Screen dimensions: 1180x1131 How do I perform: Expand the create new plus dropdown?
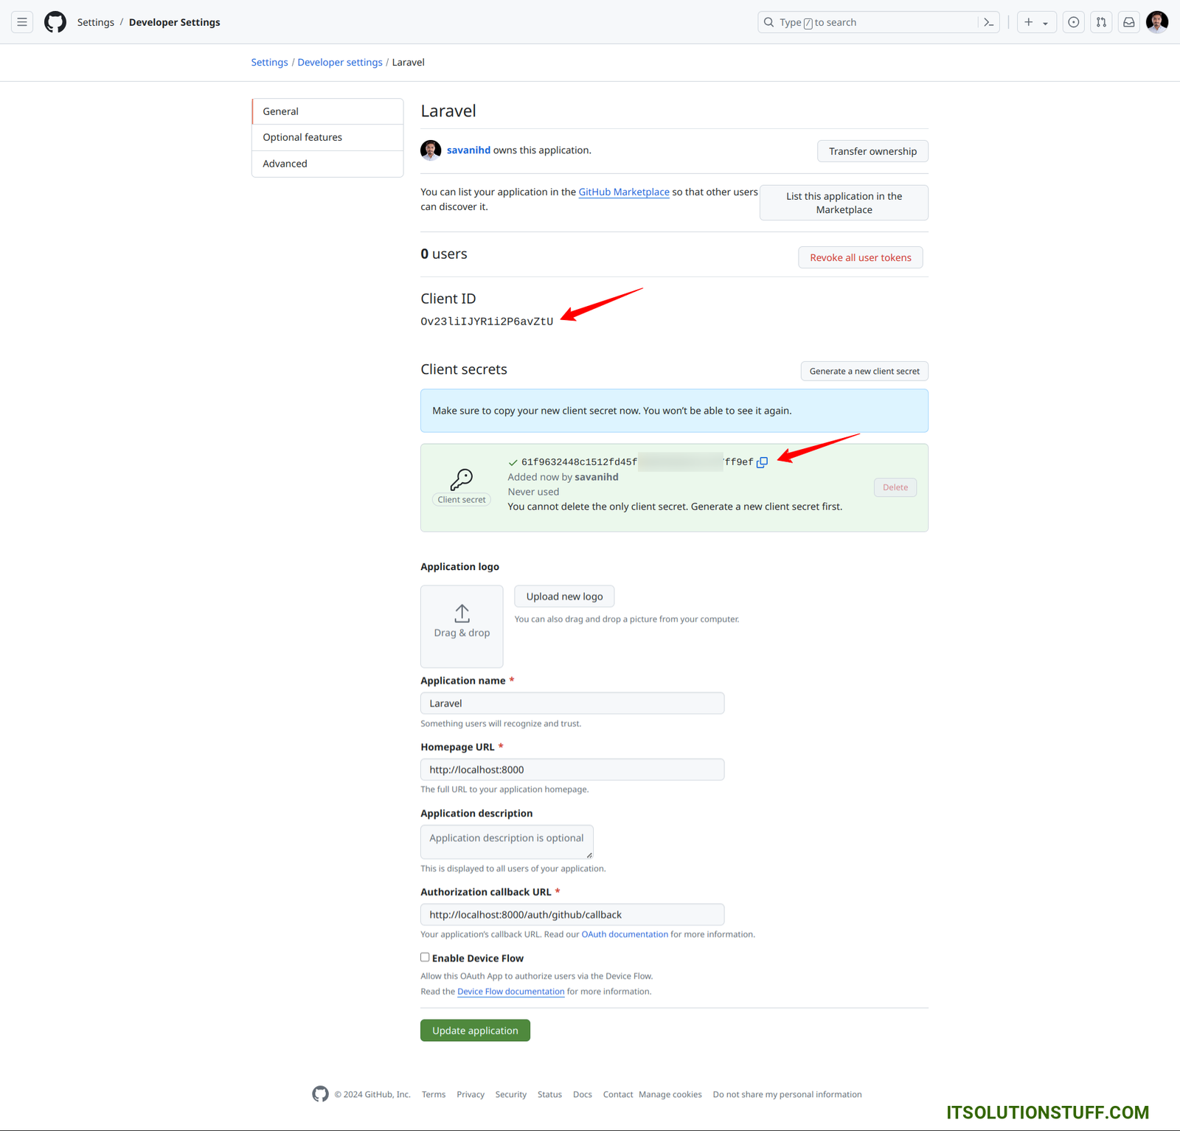coord(1036,22)
